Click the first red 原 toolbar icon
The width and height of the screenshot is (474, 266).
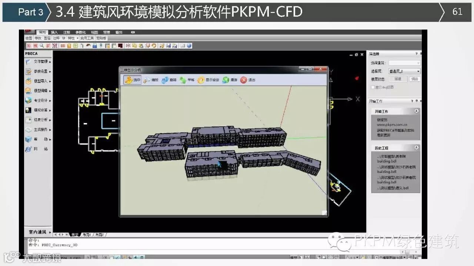tap(29, 46)
